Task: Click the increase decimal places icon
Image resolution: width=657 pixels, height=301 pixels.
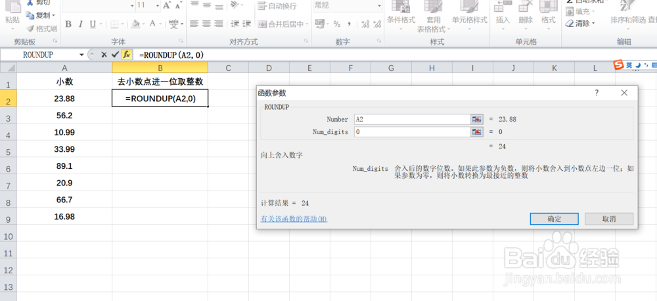Action: [365, 24]
